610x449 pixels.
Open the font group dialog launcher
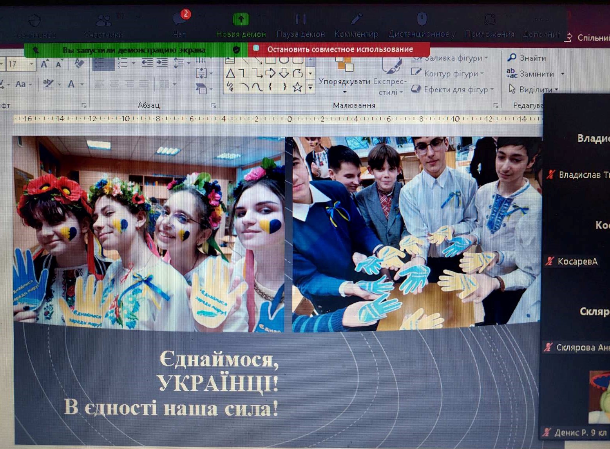tap(84, 105)
